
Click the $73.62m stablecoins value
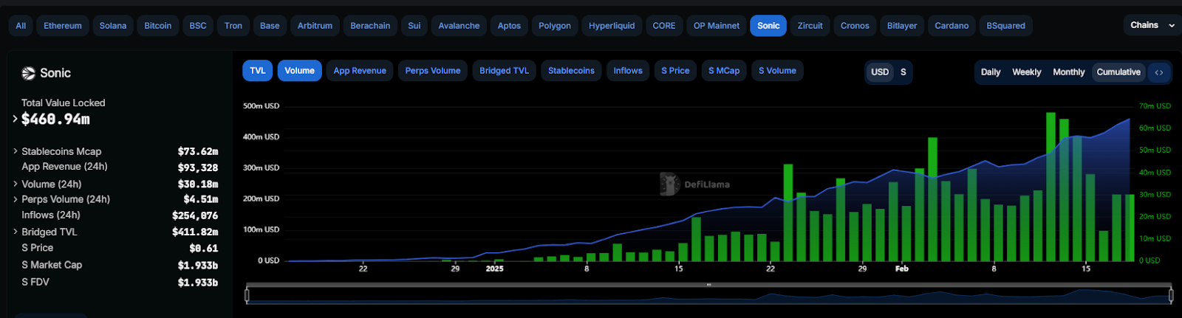point(198,151)
